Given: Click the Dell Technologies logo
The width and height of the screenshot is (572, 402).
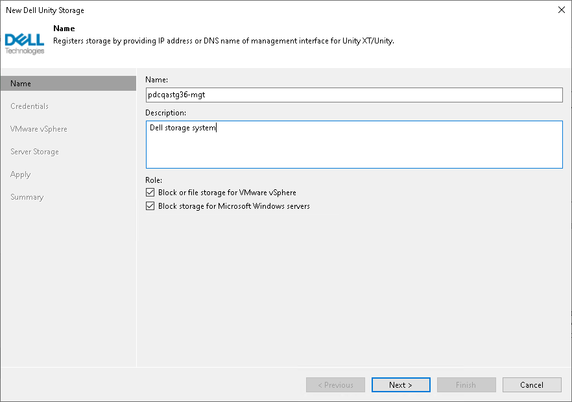Looking at the screenshot, I should pos(25,44).
